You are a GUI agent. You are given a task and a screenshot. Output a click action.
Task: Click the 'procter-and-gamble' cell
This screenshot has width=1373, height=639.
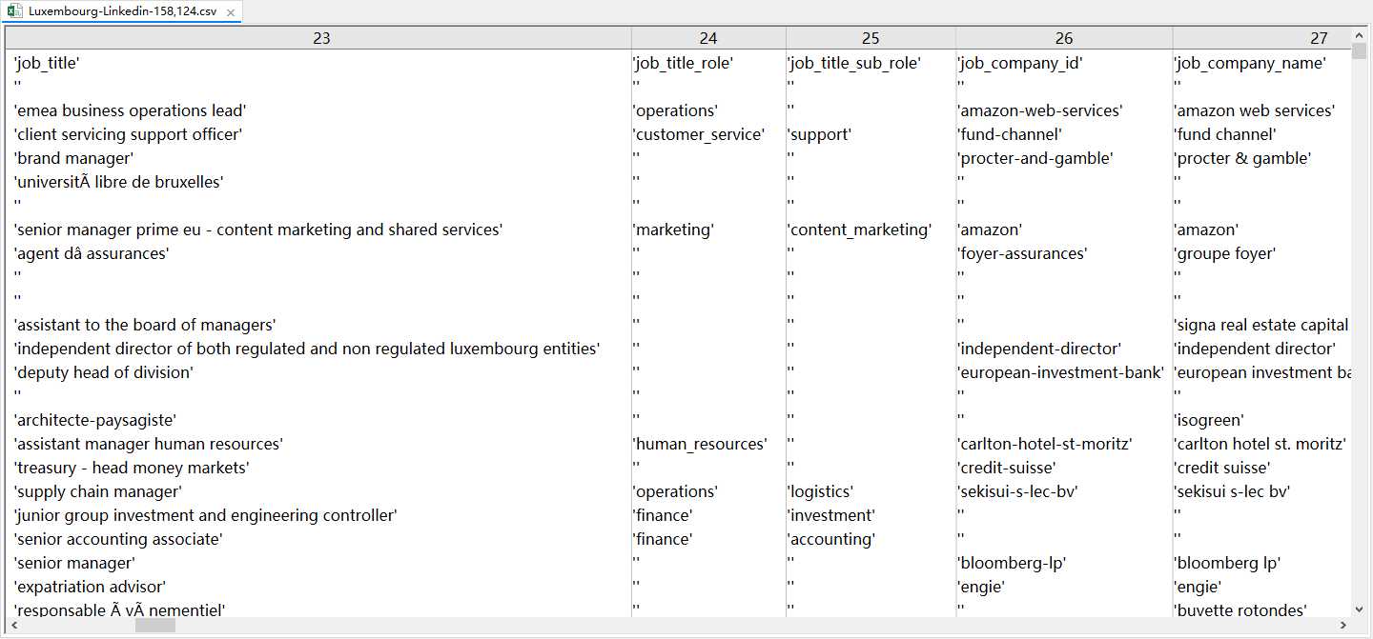coord(1064,158)
